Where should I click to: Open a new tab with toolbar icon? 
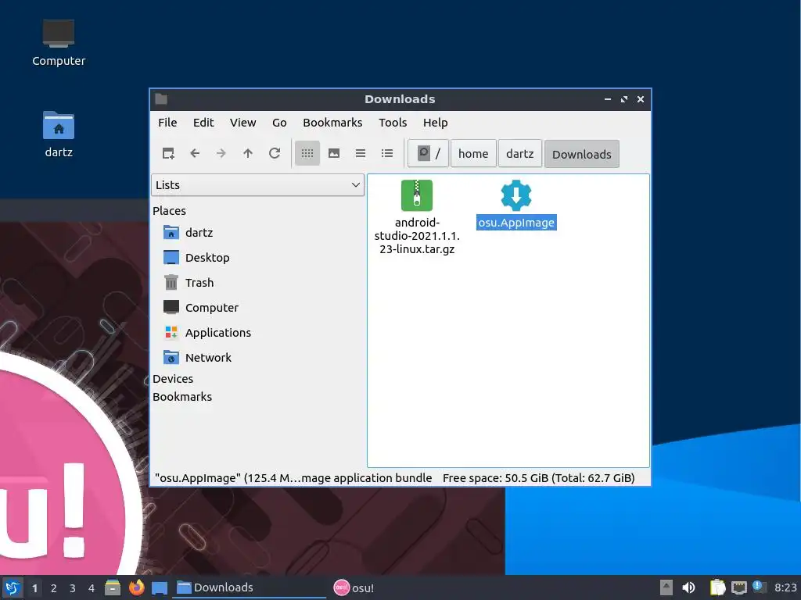(x=168, y=153)
